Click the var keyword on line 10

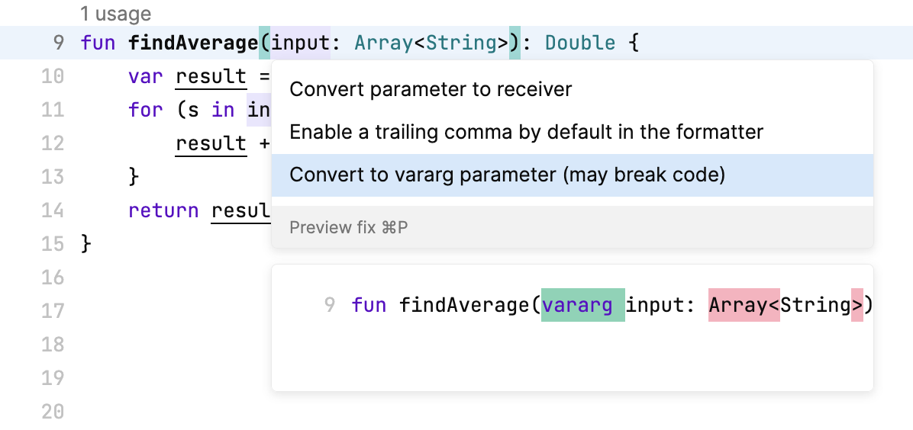145,76
